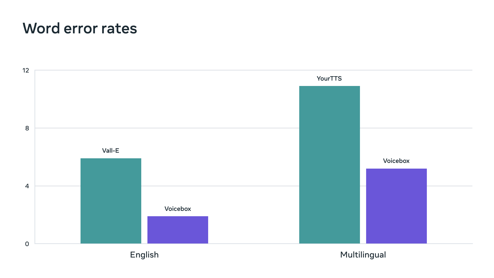Click the "Multilingual" x-axis category label
Viewport: 494px width, 278px height.
363,255
